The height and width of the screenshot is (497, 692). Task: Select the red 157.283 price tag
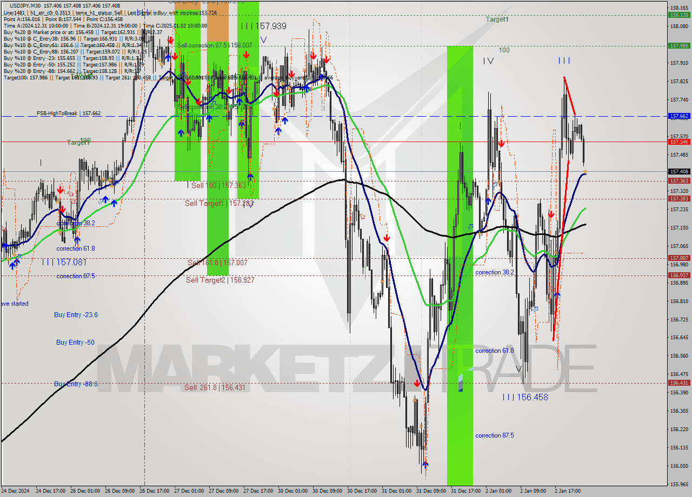pos(679,198)
